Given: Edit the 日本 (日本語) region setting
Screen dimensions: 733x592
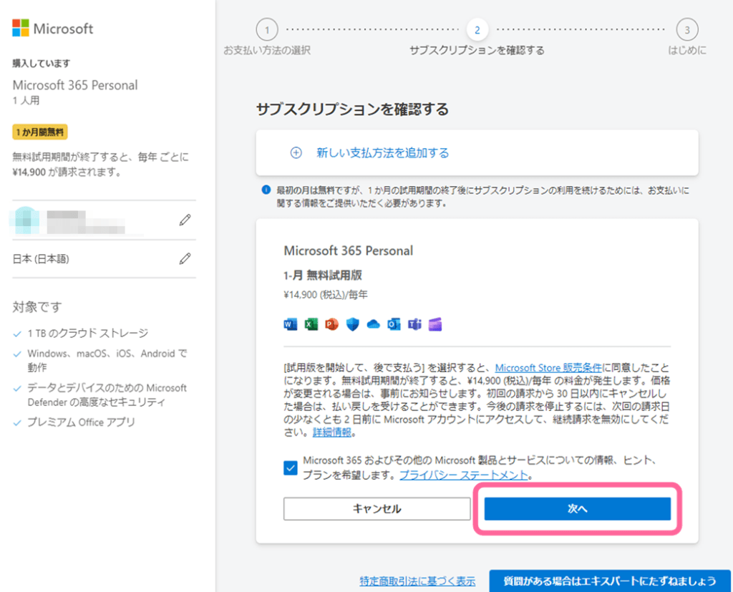Looking at the screenshot, I should click(x=185, y=258).
